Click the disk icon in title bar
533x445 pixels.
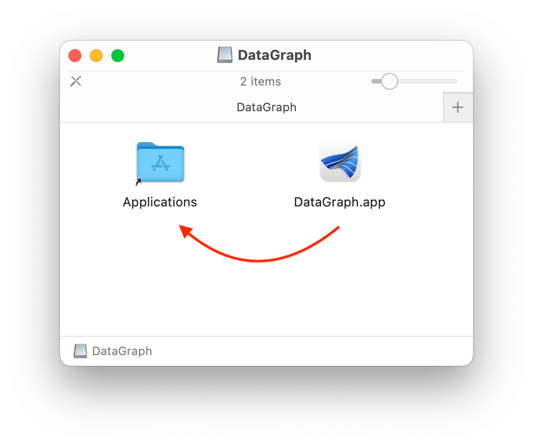(225, 55)
